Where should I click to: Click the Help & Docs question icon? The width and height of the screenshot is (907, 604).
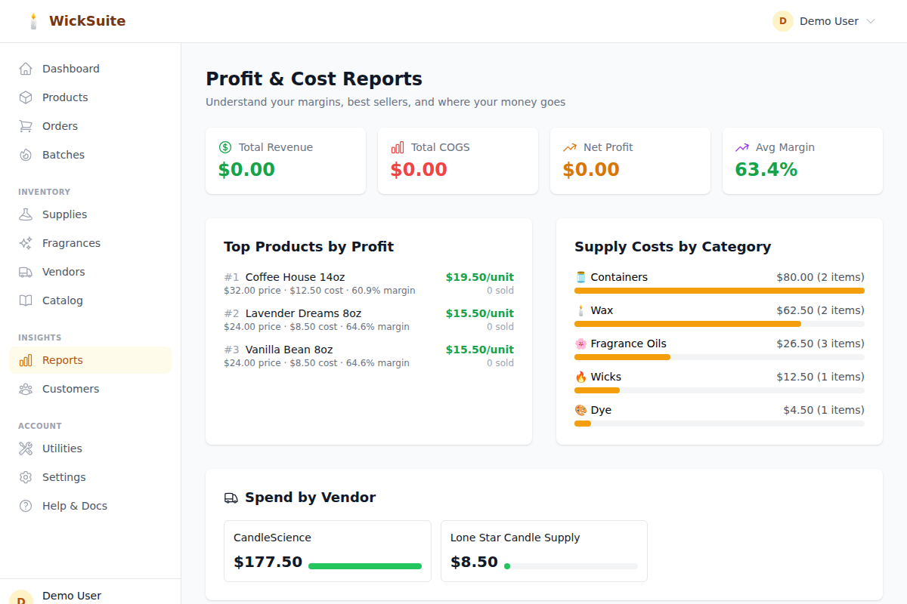point(26,506)
